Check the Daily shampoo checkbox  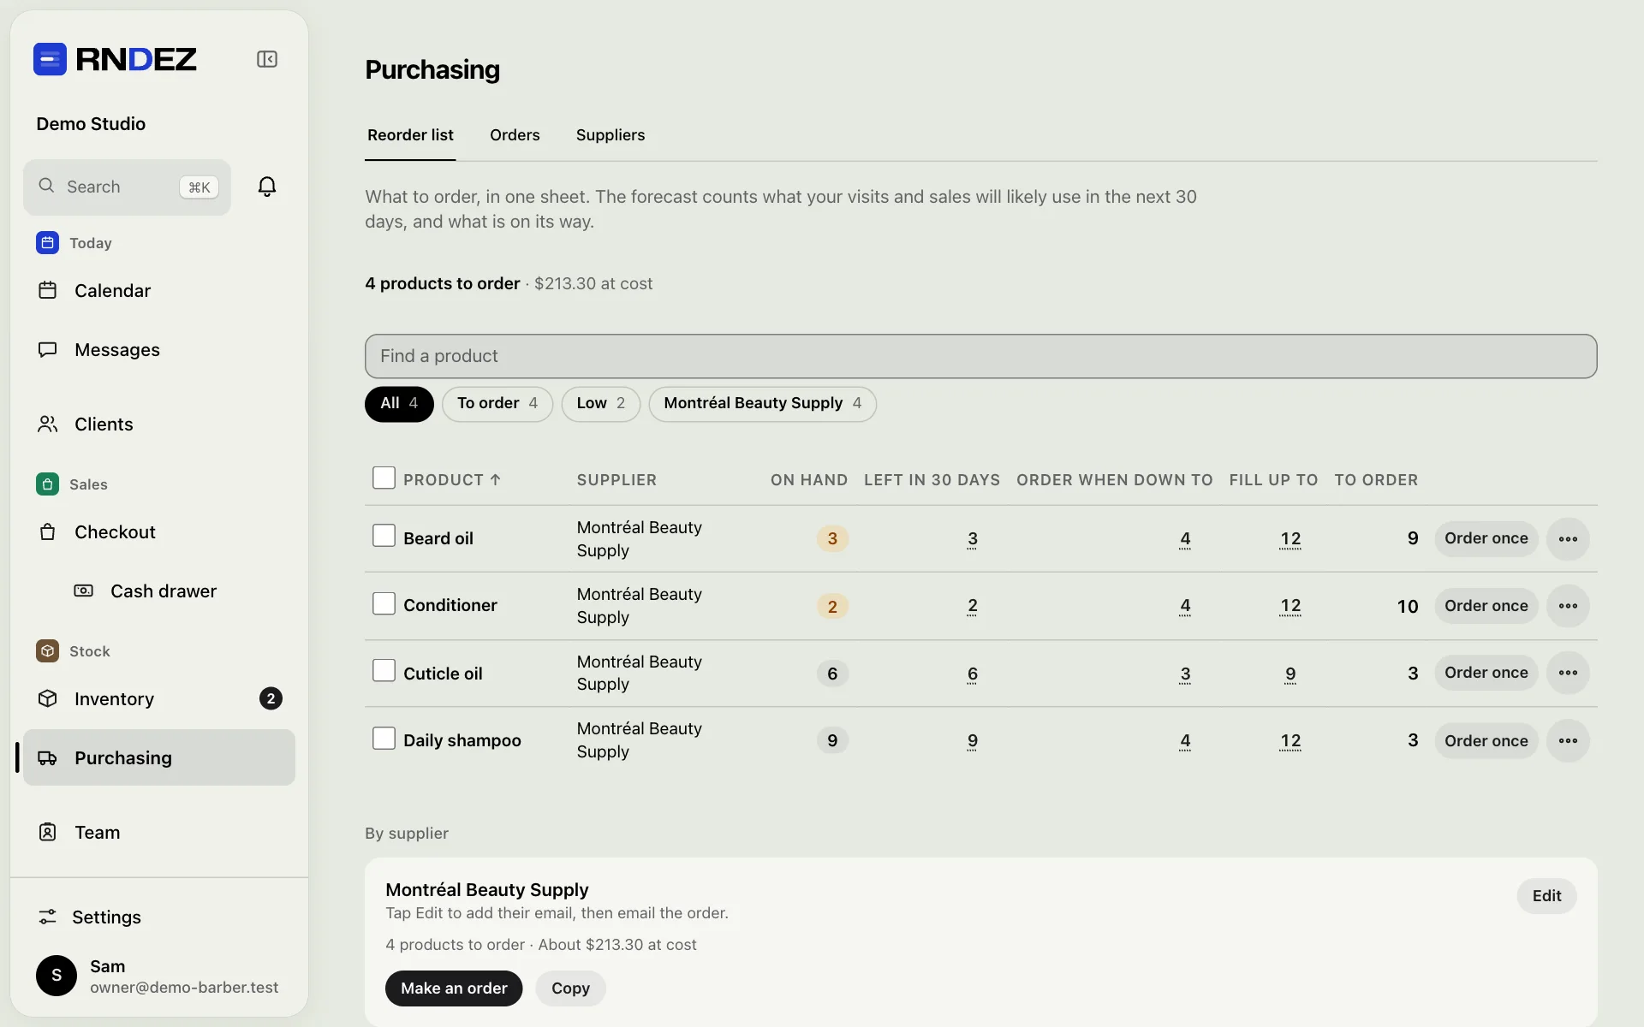click(384, 738)
